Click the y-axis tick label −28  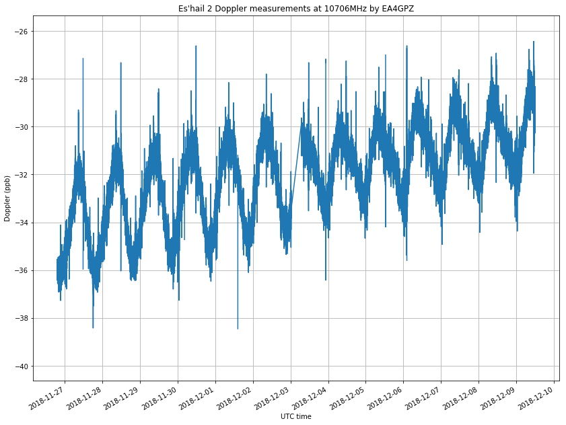point(22,79)
